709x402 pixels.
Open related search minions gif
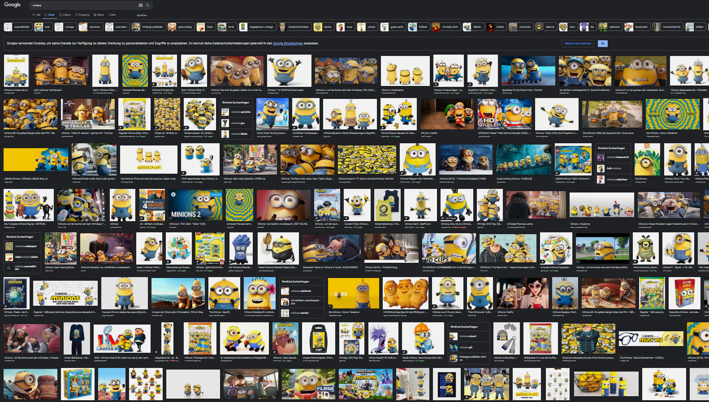[x=469, y=347]
